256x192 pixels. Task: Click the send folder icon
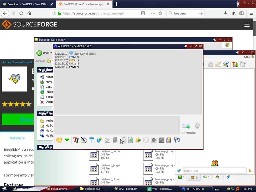click(x=138, y=140)
